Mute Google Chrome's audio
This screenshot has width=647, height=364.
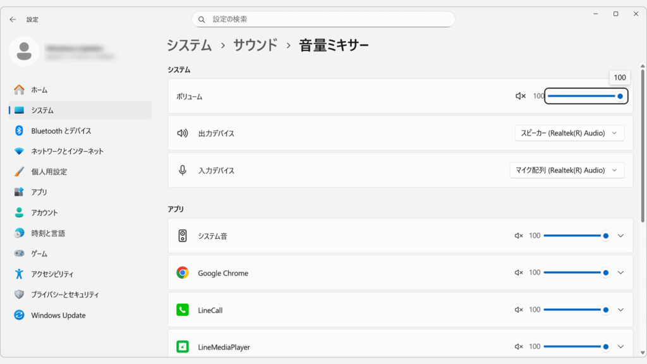click(x=518, y=272)
